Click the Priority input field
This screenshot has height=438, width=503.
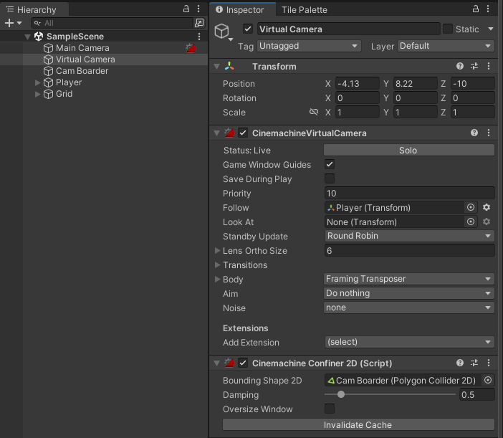pos(410,193)
